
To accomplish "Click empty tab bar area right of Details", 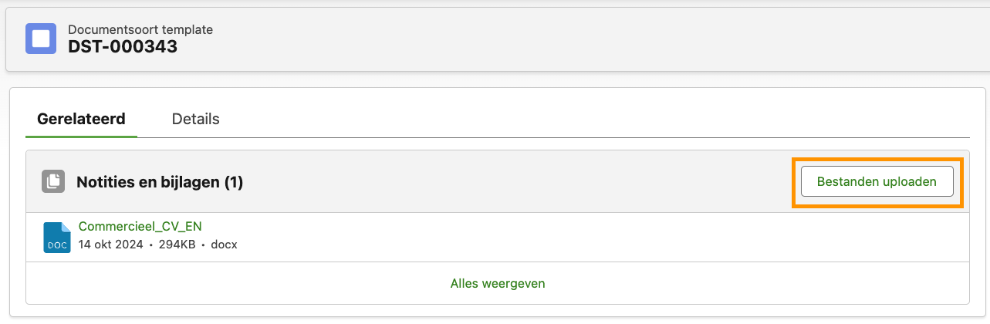I will click(579, 120).
